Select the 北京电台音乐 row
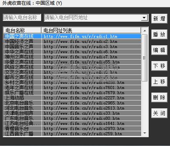The image size is (170, 147). coord(72,103)
